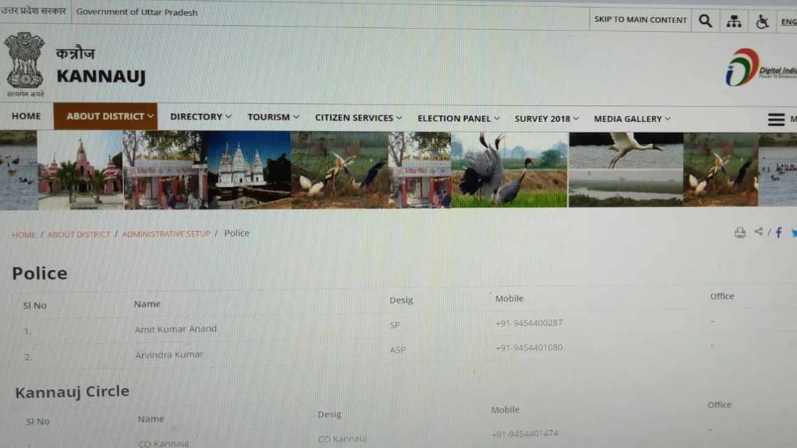
Task: Open the accessibility wheelchair icon
Action: [762, 22]
